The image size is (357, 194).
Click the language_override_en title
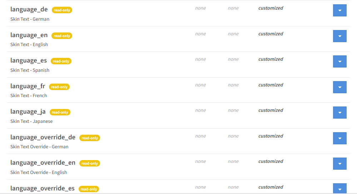43,163
